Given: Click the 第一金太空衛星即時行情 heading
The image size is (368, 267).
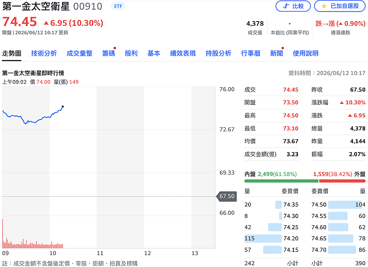Looking at the screenshot, I should click(33, 73).
